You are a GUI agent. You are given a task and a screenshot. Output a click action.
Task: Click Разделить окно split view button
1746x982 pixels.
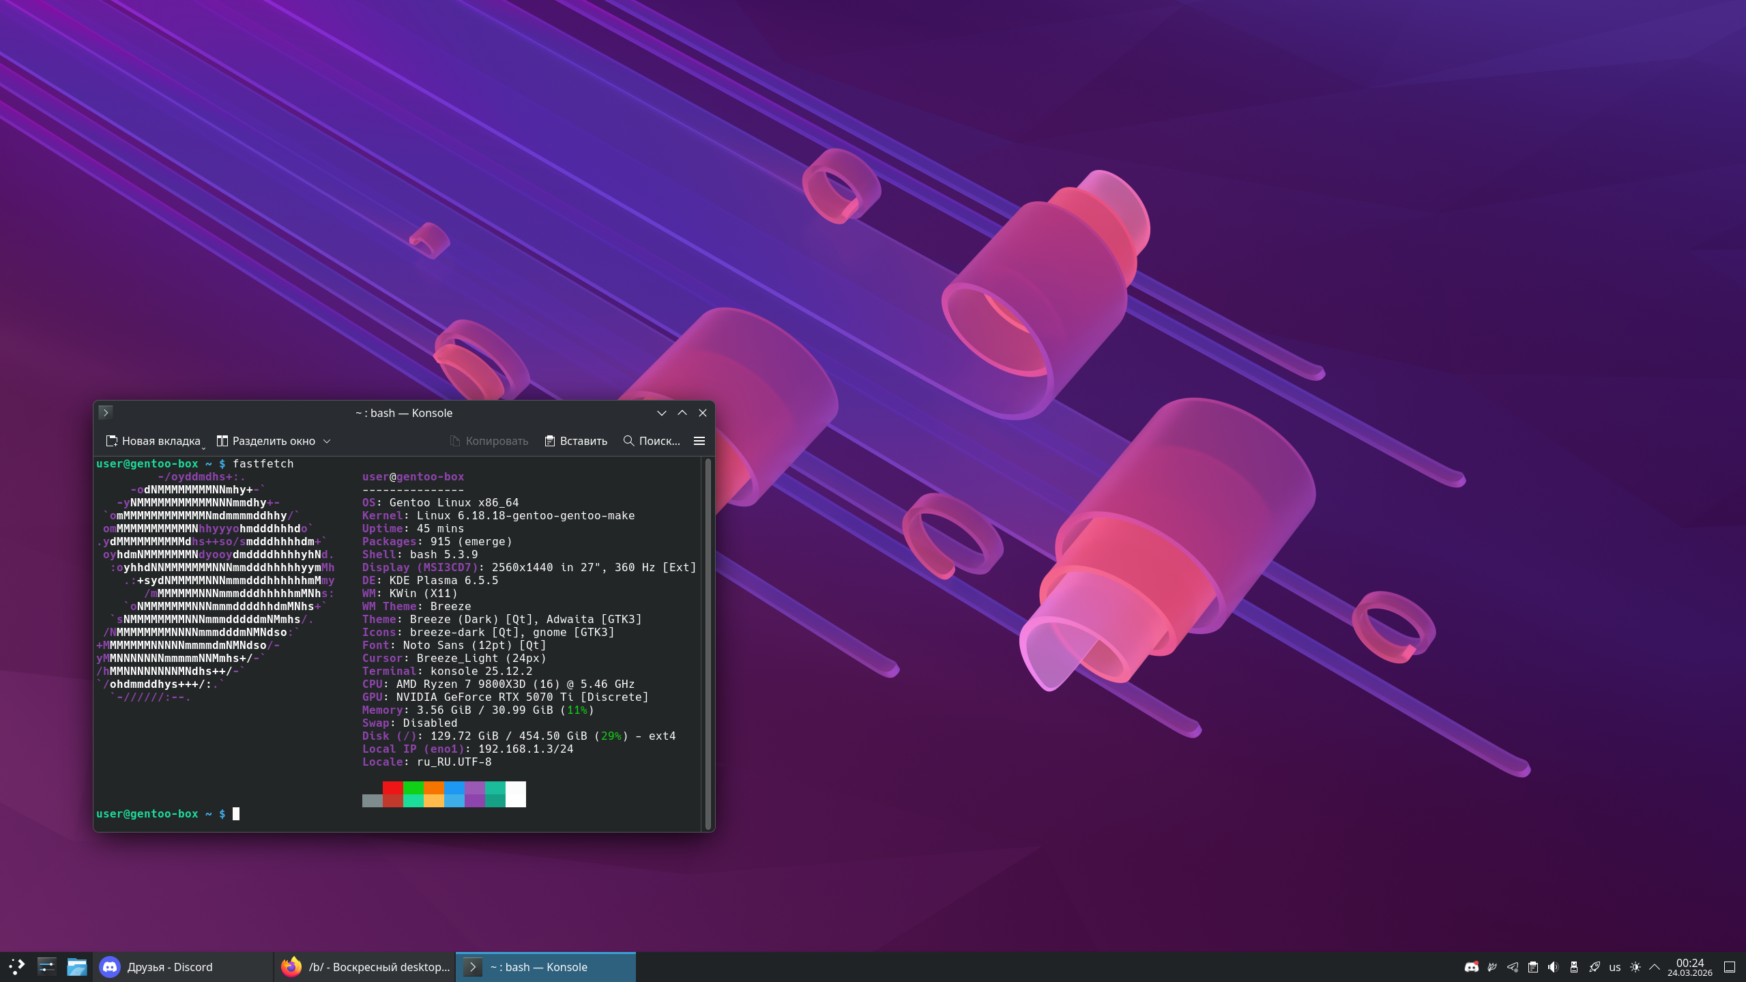(x=266, y=441)
